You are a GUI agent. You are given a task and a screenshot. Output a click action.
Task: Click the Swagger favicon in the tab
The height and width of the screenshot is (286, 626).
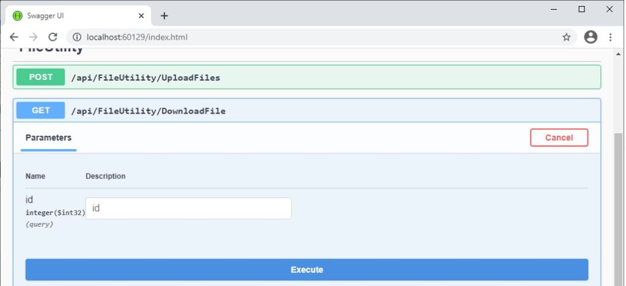point(18,15)
